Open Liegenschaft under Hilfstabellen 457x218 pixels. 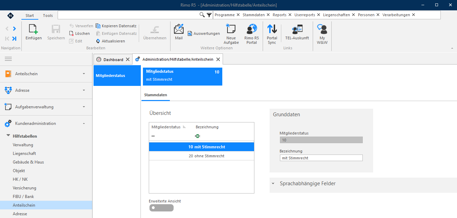coord(25,153)
